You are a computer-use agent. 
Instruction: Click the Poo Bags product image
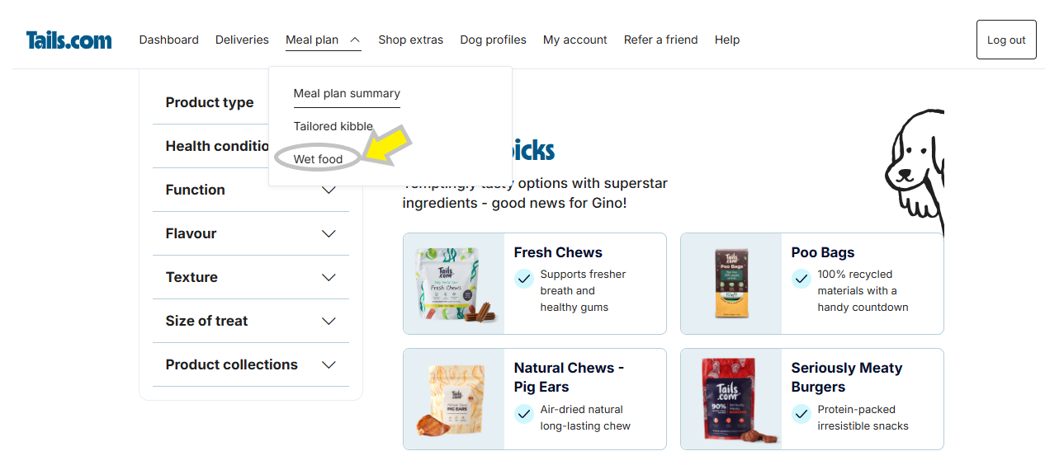pos(731,284)
